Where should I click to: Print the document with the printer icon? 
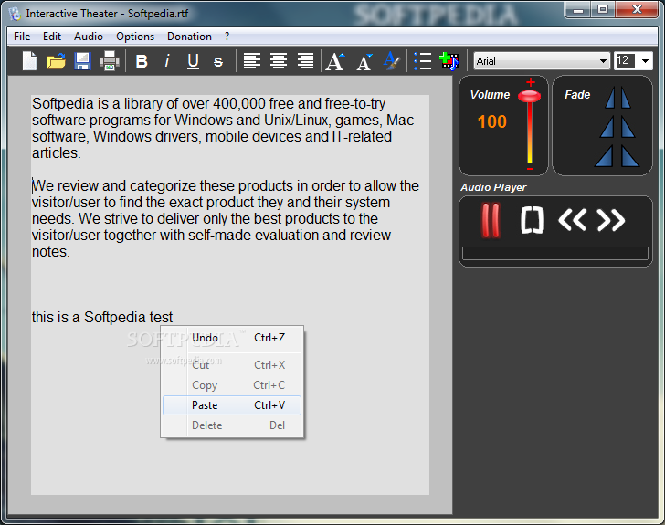[x=110, y=61]
